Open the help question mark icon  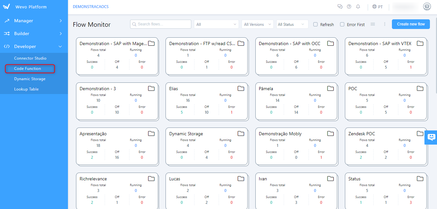[349, 6]
